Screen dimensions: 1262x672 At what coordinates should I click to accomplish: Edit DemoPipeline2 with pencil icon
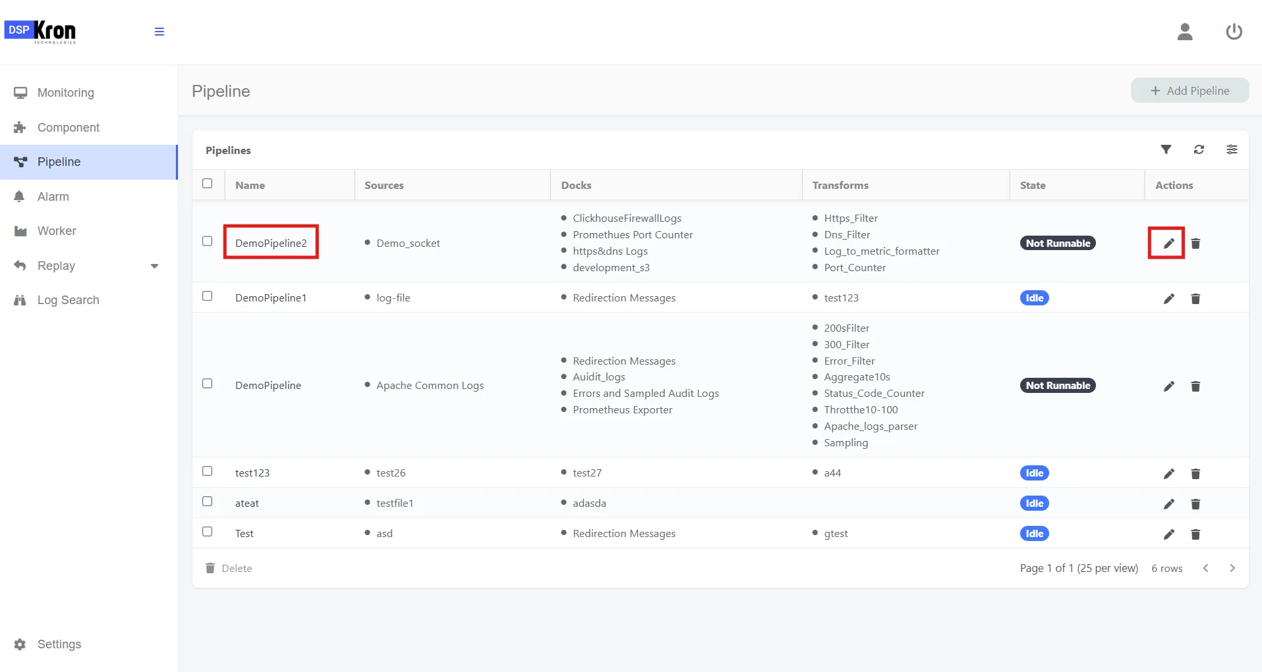[x=1168, y=244]
